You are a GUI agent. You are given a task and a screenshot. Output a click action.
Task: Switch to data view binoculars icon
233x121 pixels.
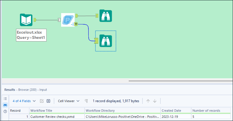(5, 105)
